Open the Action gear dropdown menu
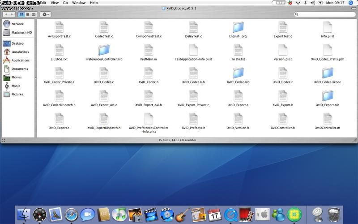This screenshot has width=358, height=224. [46, 14]
